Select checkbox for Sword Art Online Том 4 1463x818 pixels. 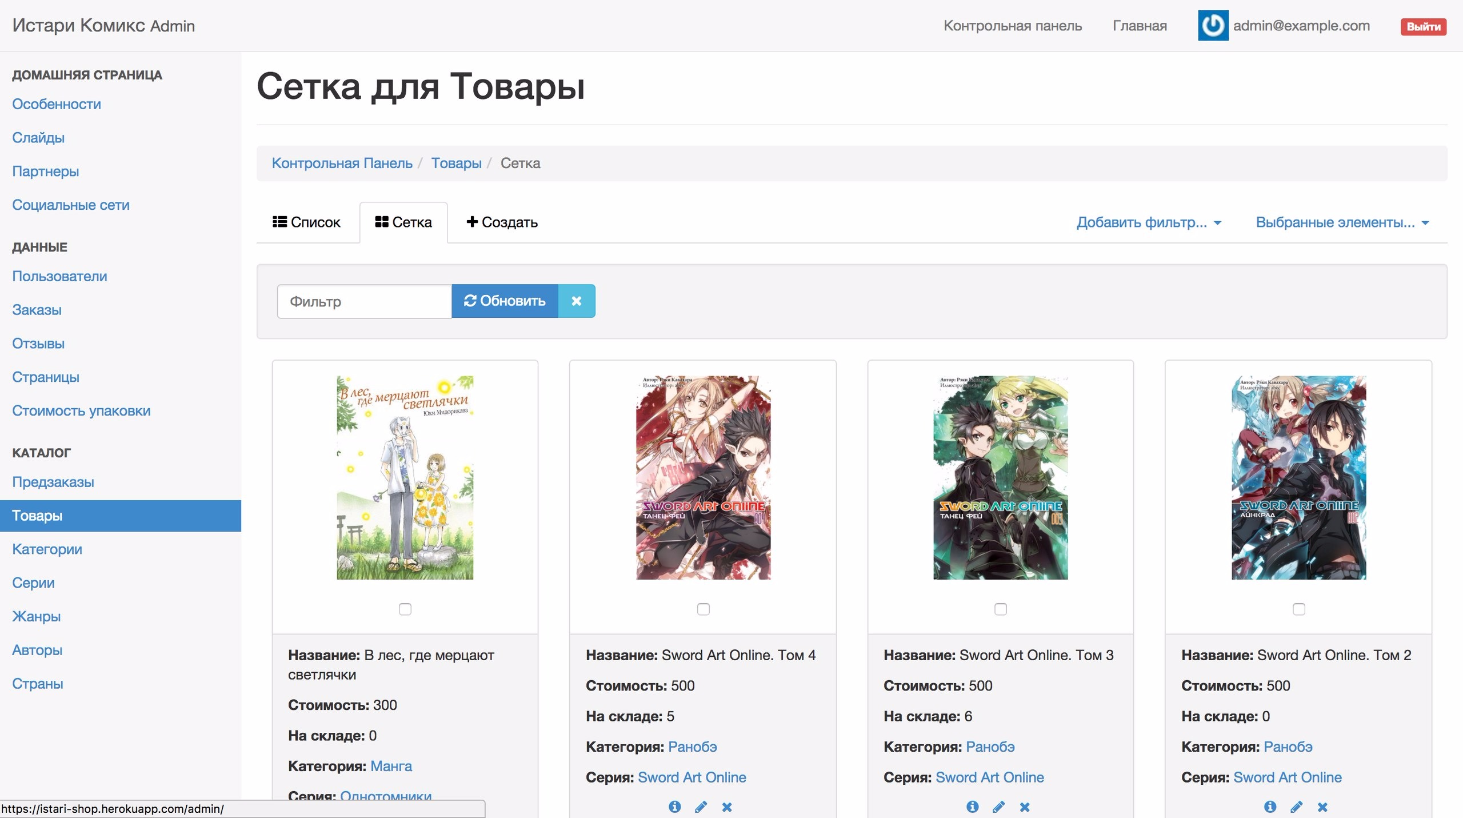pyautogui.click(x=703, y=609)
